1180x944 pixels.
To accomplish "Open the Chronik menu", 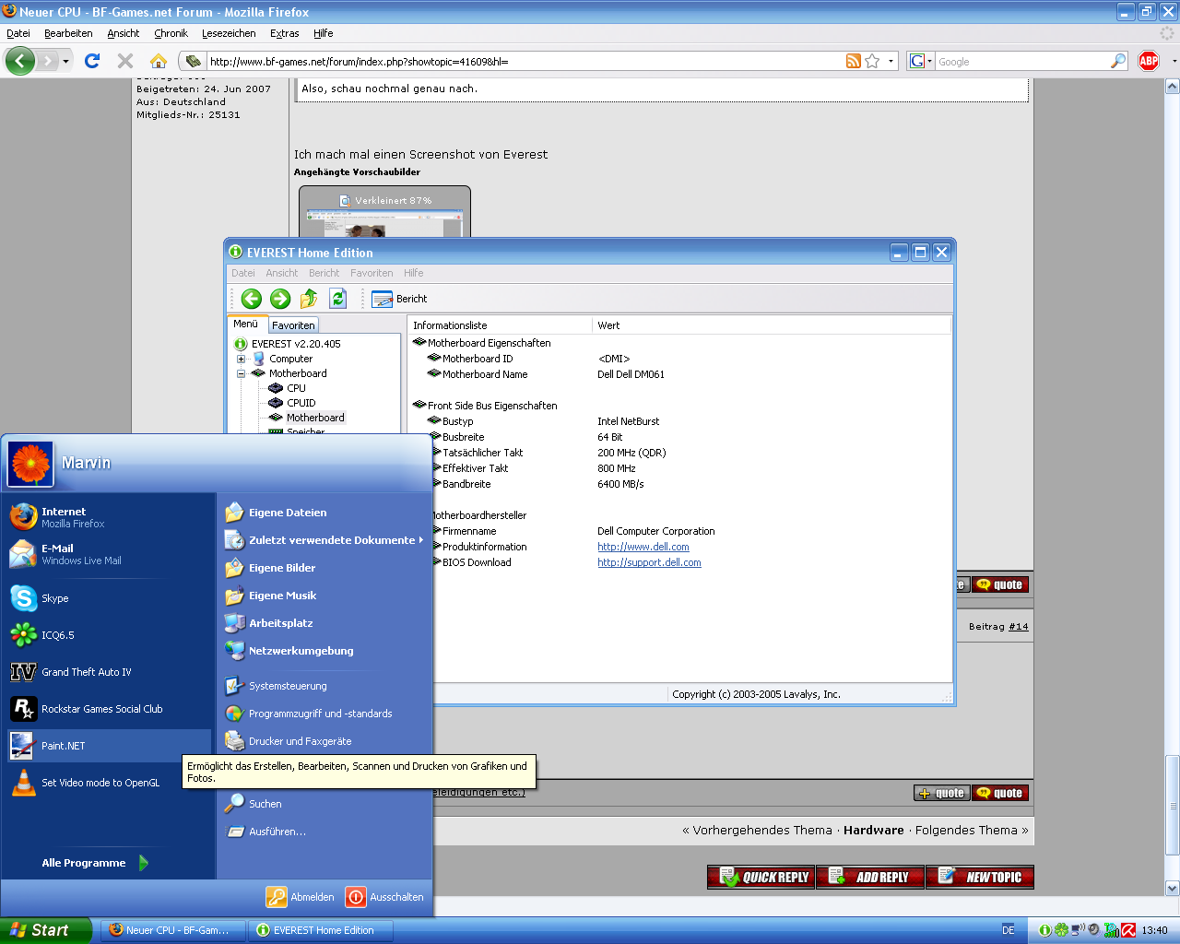I will click(x=171, y=33).
